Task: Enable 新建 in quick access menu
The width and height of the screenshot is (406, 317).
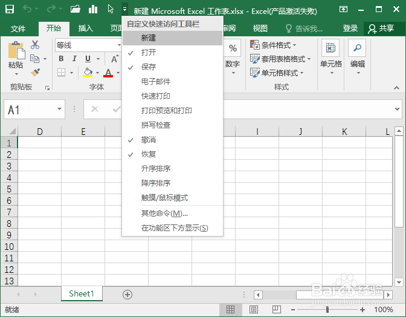Action: pos(172,38)
